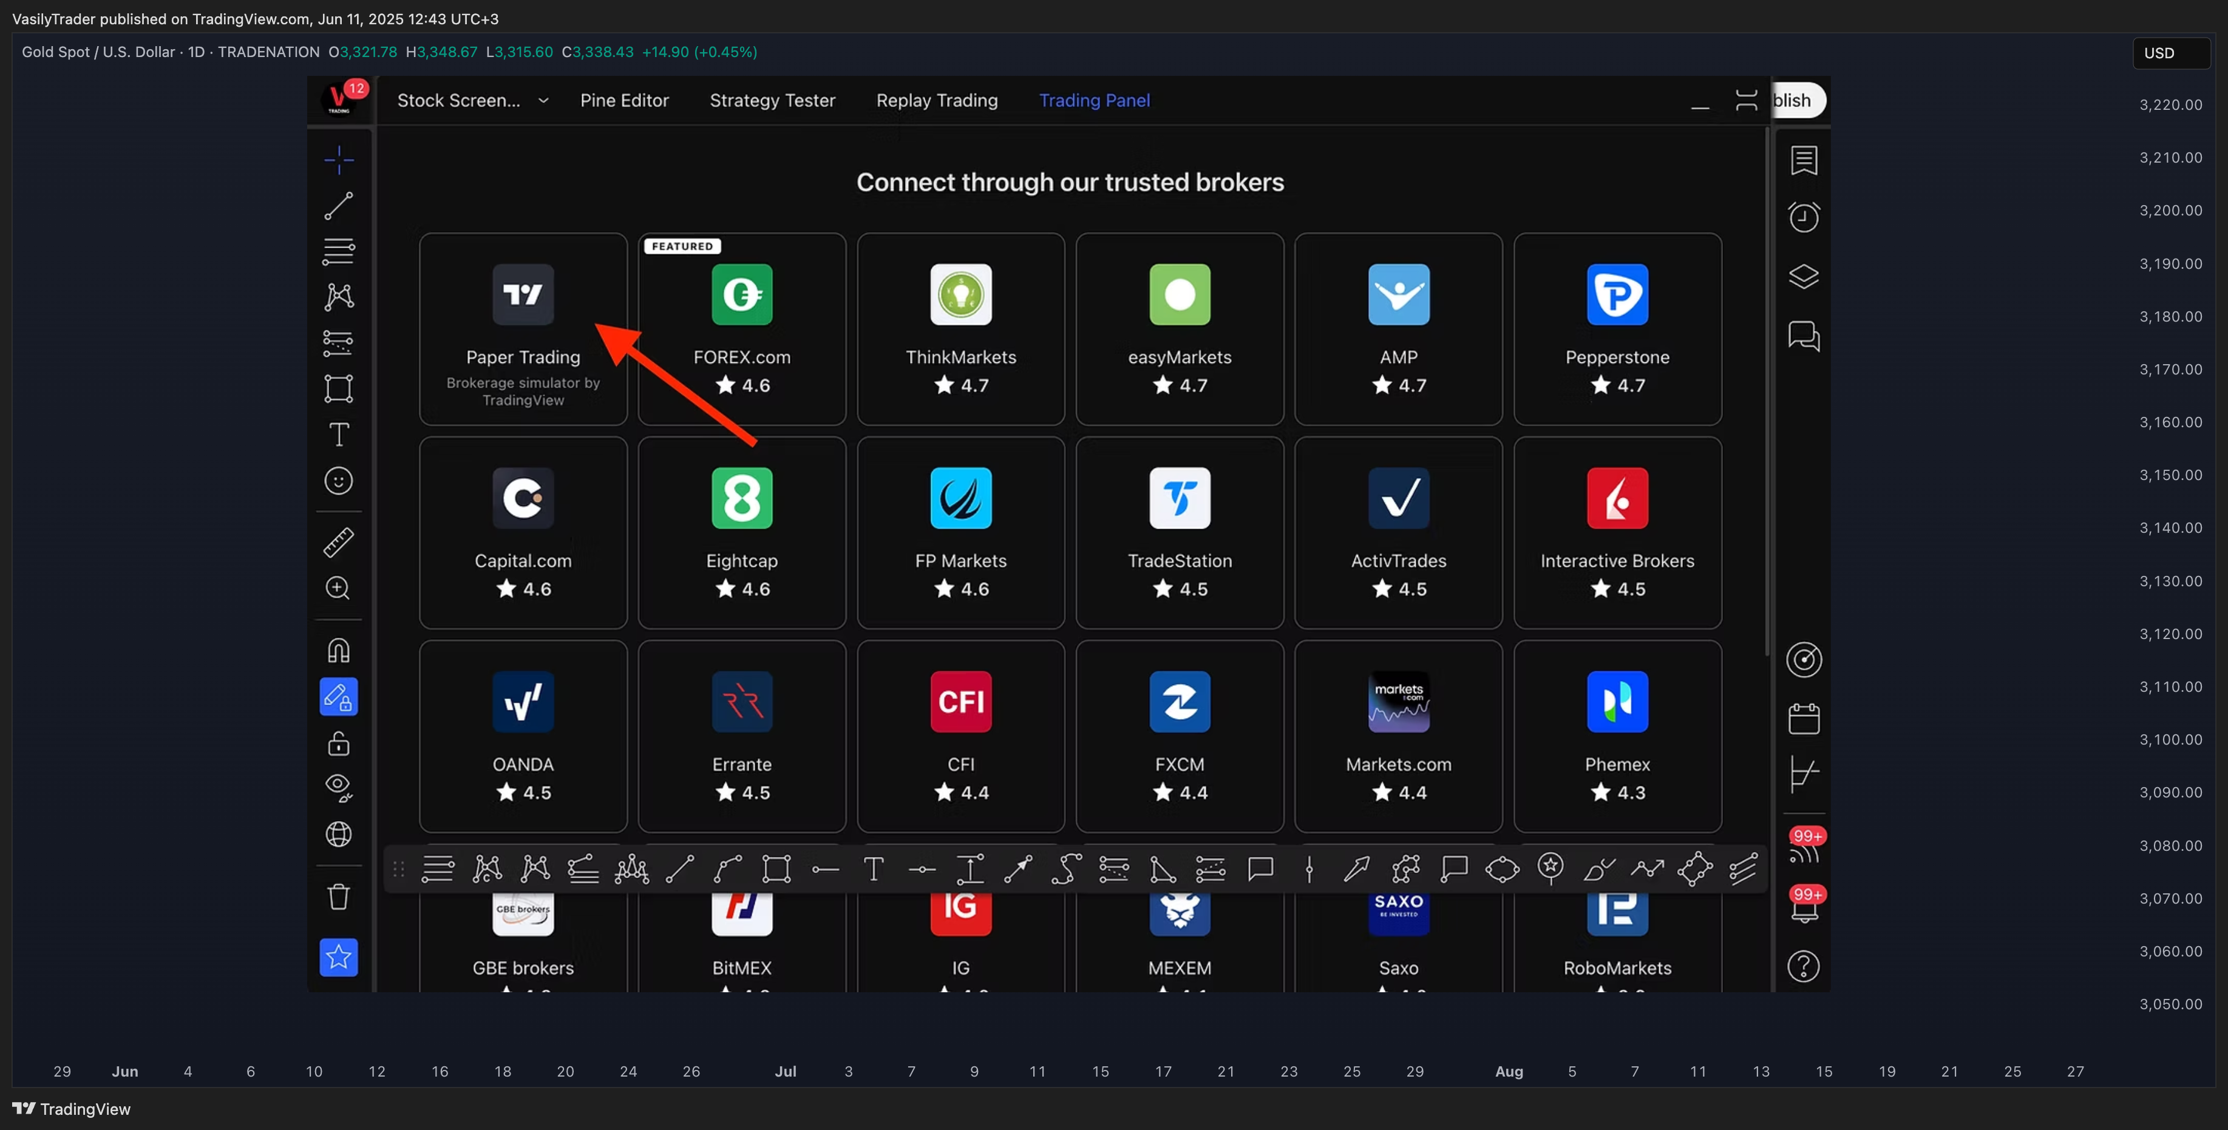Select the comment bubble tool in floating toolbar
Screen dimensions: 2228x1130
[x=1260, y=869]
